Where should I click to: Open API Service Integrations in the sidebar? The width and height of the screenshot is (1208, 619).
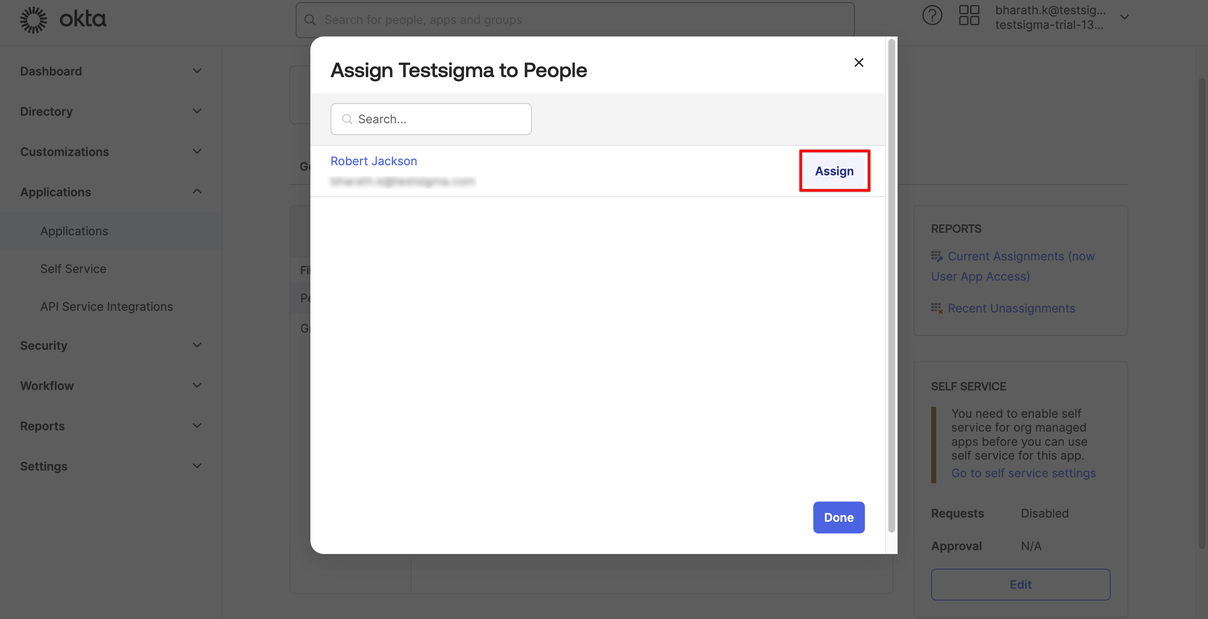coord(107,307)
